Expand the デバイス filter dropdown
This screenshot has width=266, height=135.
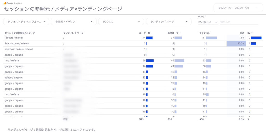coord(121,22)
